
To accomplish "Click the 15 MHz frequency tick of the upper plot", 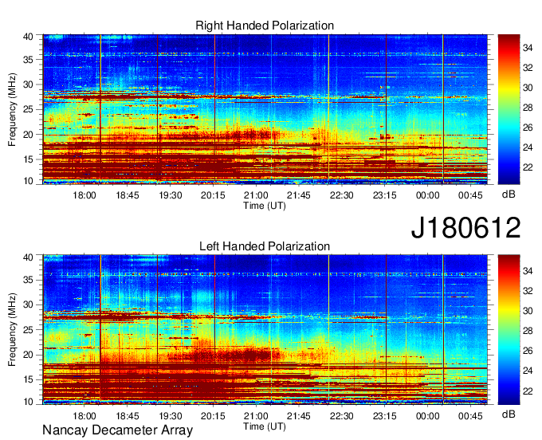I will point(28,159).
